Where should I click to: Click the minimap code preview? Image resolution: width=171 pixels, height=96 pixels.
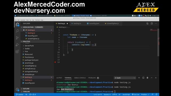click(x=154, y=30)
